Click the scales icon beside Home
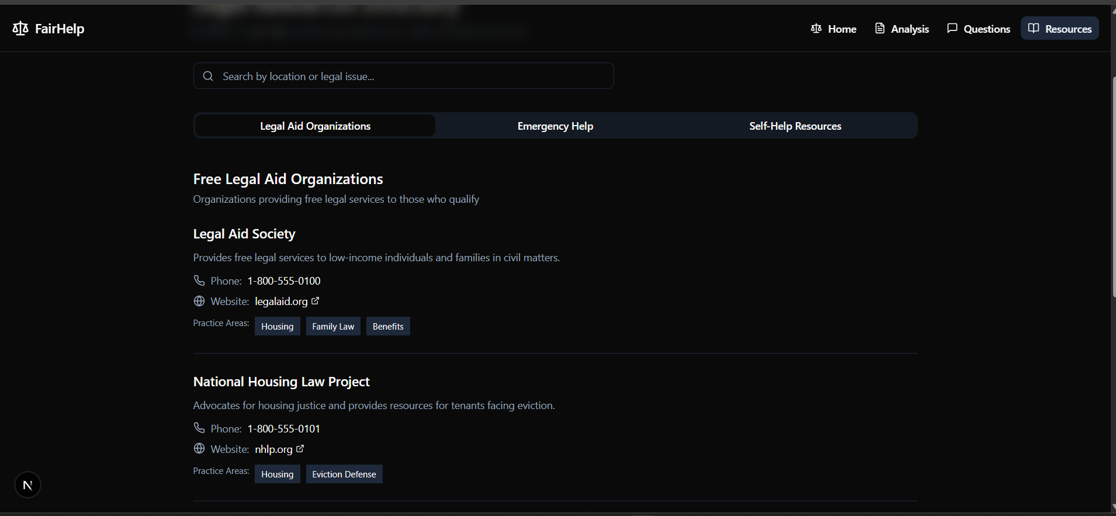 (816, 29)
